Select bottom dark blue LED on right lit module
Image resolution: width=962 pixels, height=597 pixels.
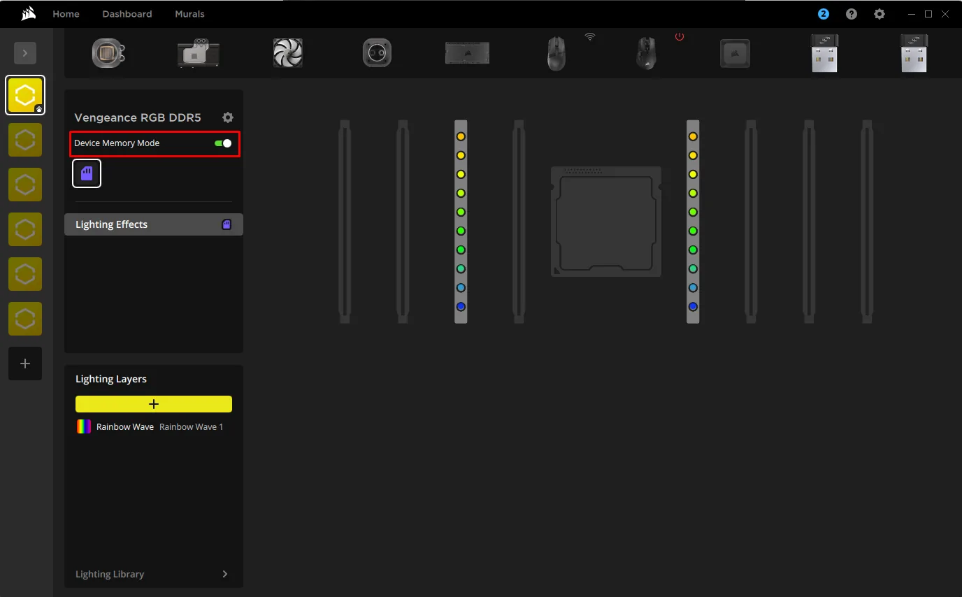tap(693, 306)
